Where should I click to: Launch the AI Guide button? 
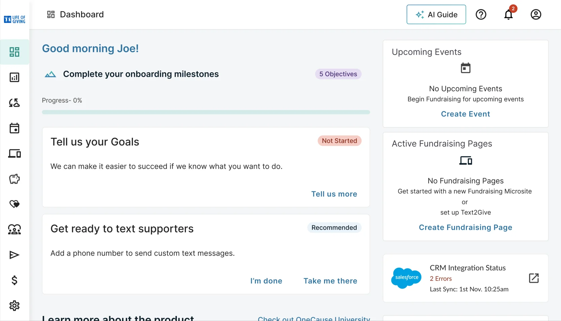pos(436,14)
